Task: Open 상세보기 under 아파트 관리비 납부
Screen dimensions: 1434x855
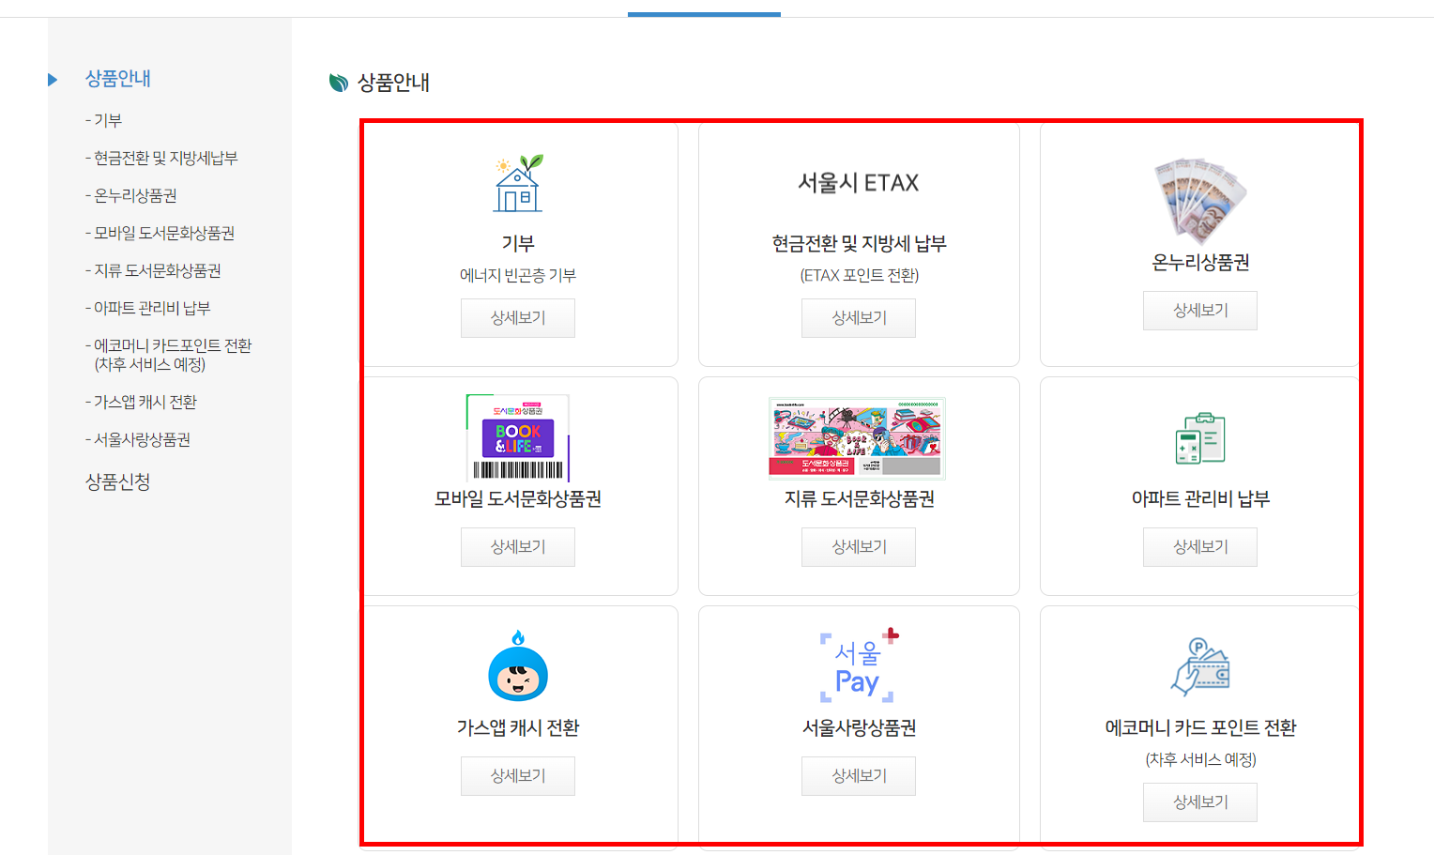Action: tap(1200, 547)
